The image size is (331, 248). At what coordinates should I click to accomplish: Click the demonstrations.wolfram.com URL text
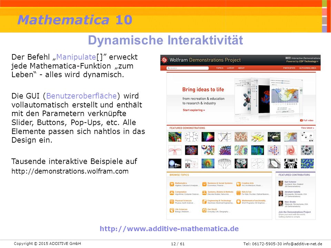click(x=70, y=171)
